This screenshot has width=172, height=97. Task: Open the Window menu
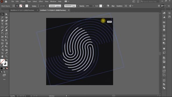[53, 1]
